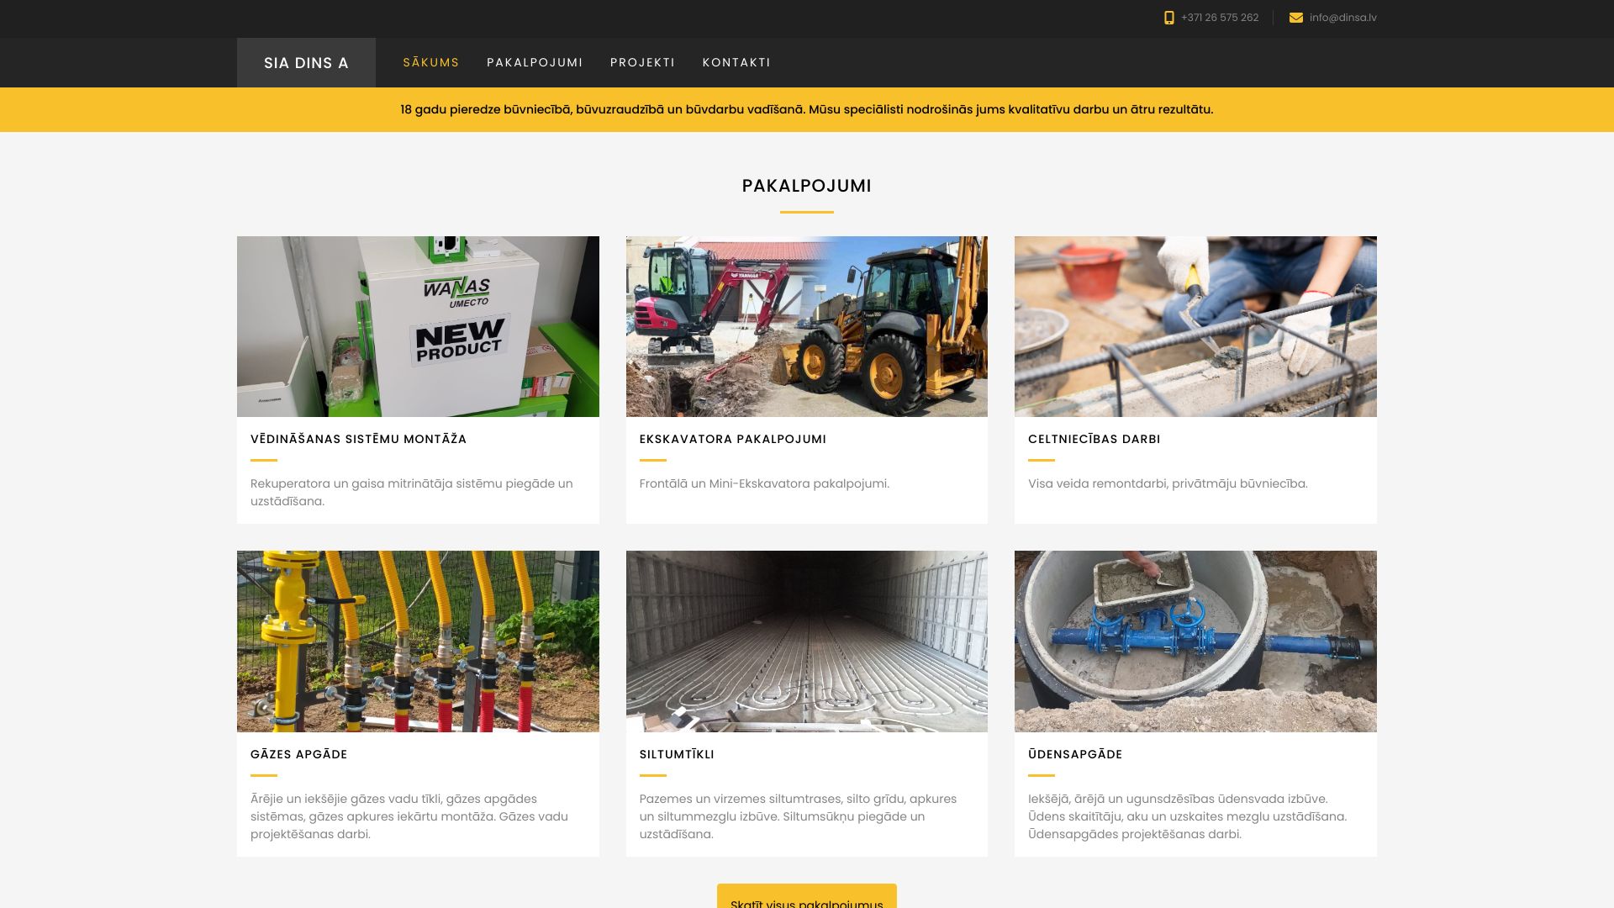Open the Vēdināšanas sistēmu montāža heading
The image size is (1614, 908).
(x=358, y=439)
